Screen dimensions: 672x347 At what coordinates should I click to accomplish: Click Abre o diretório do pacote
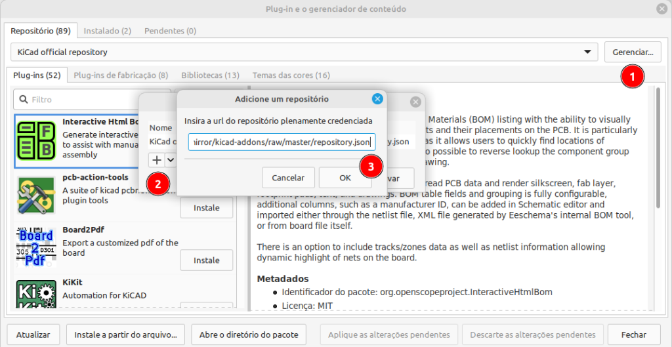pos(249,335)
